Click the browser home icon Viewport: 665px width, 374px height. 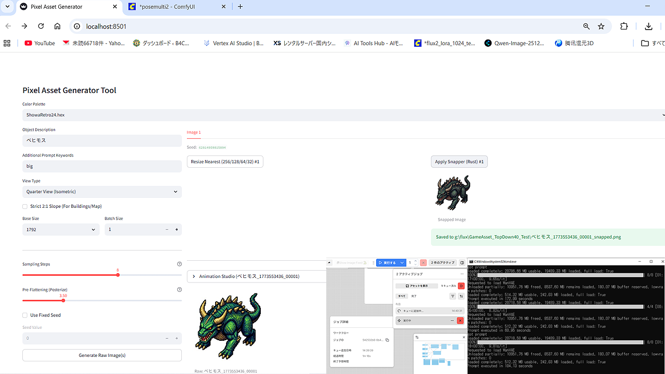[58, 26]
